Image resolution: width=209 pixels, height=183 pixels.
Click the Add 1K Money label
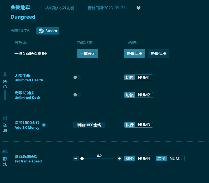point(27,128)
